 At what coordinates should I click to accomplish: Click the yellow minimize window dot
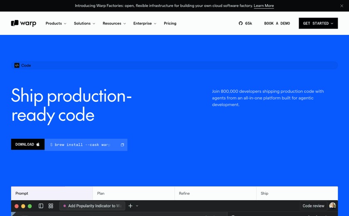(23, 206)
